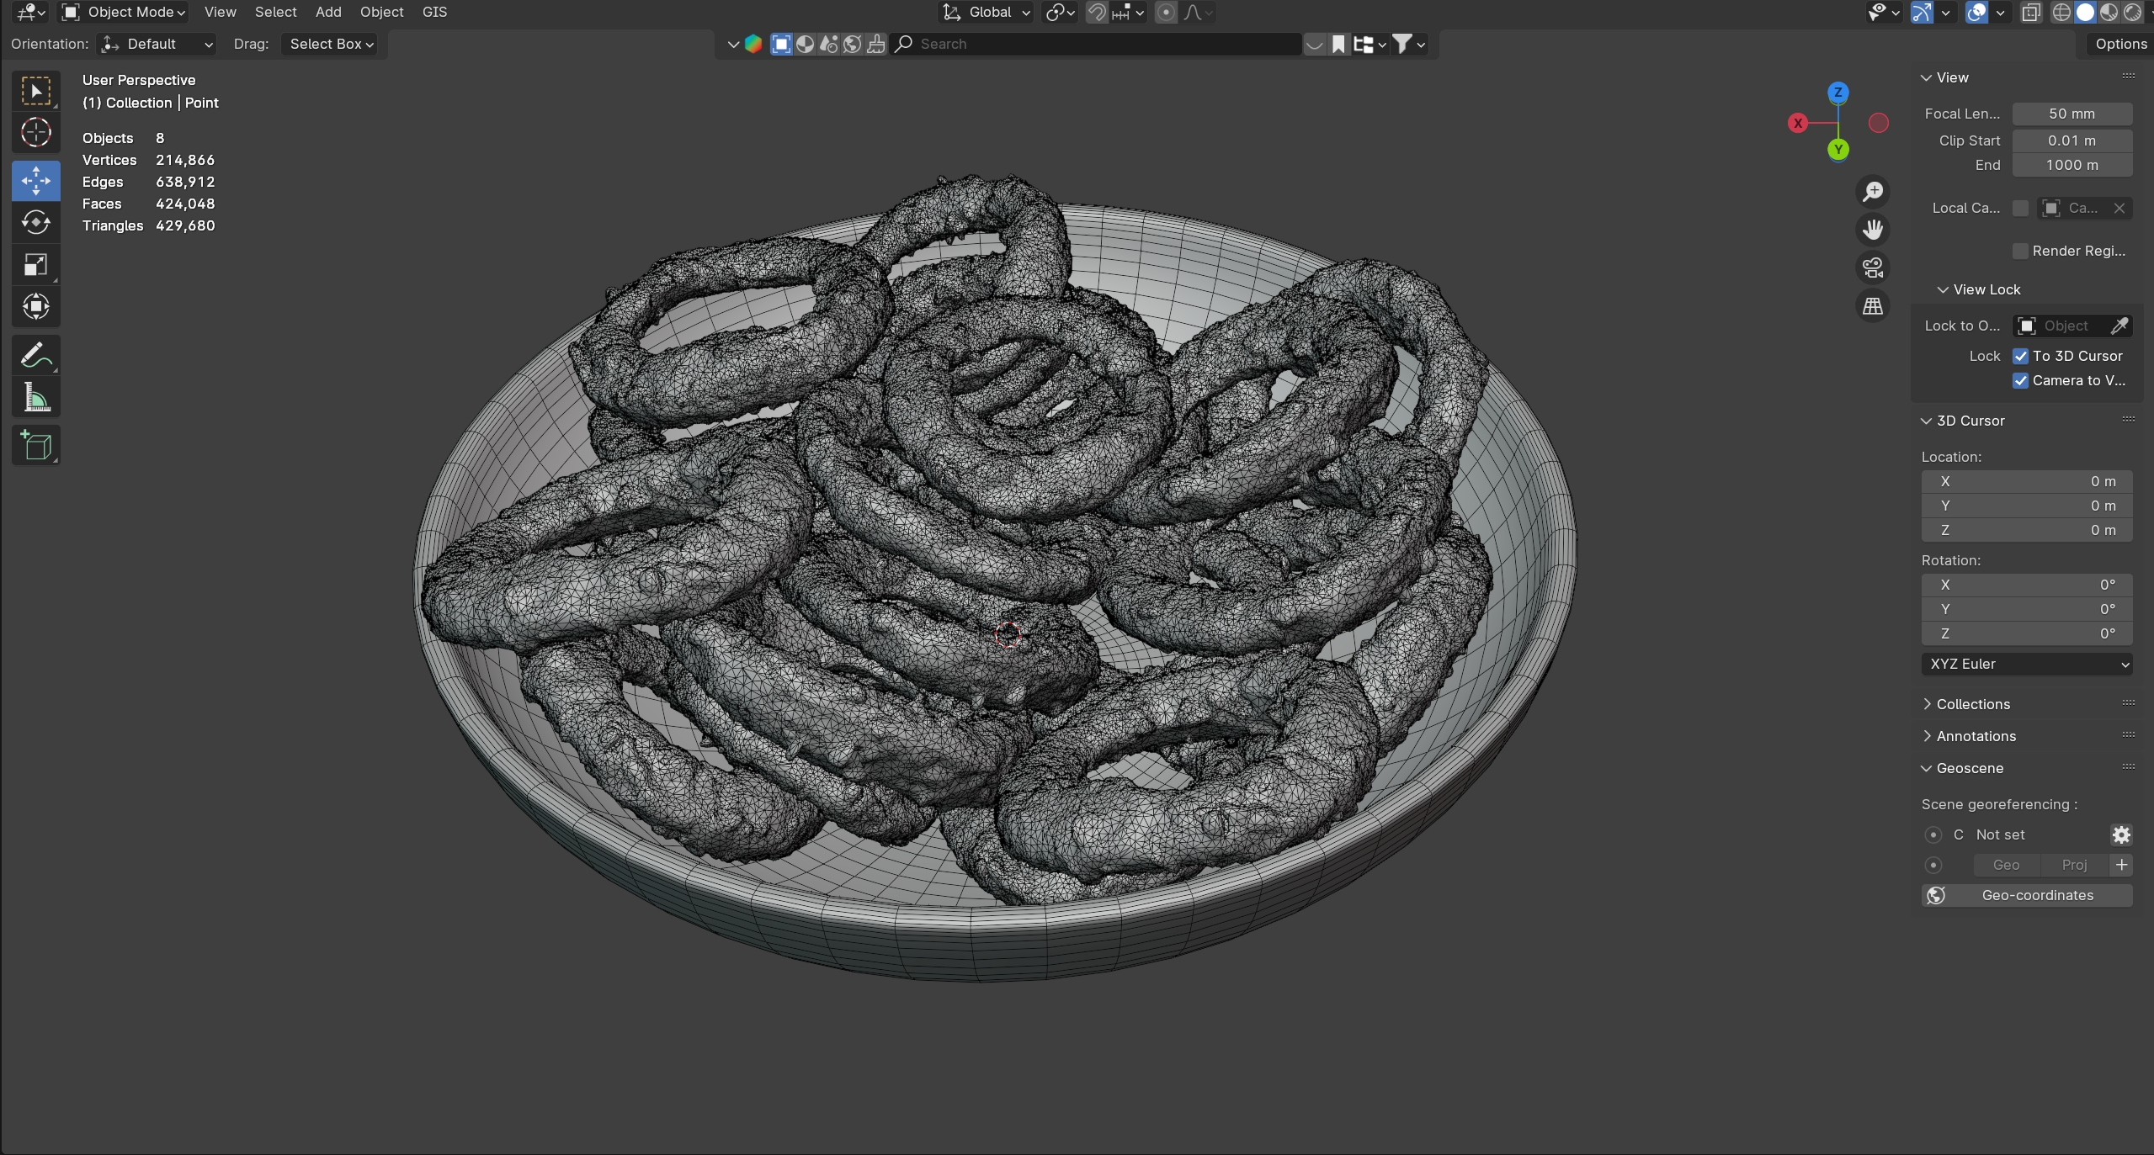Screen dimensions: 2154x1155
Task: Click the Add Cube tool
Action: pos(35,446)
